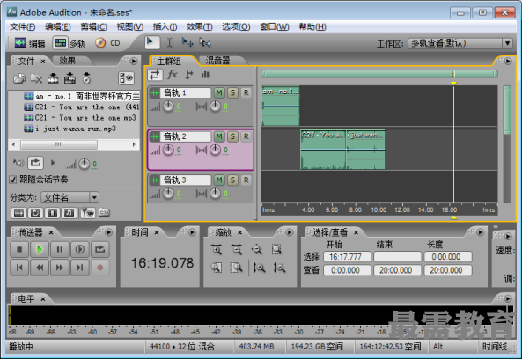This screenshot has height=360, width=522.
Task: Mute track 音轨 3
Action: point(218,180)
